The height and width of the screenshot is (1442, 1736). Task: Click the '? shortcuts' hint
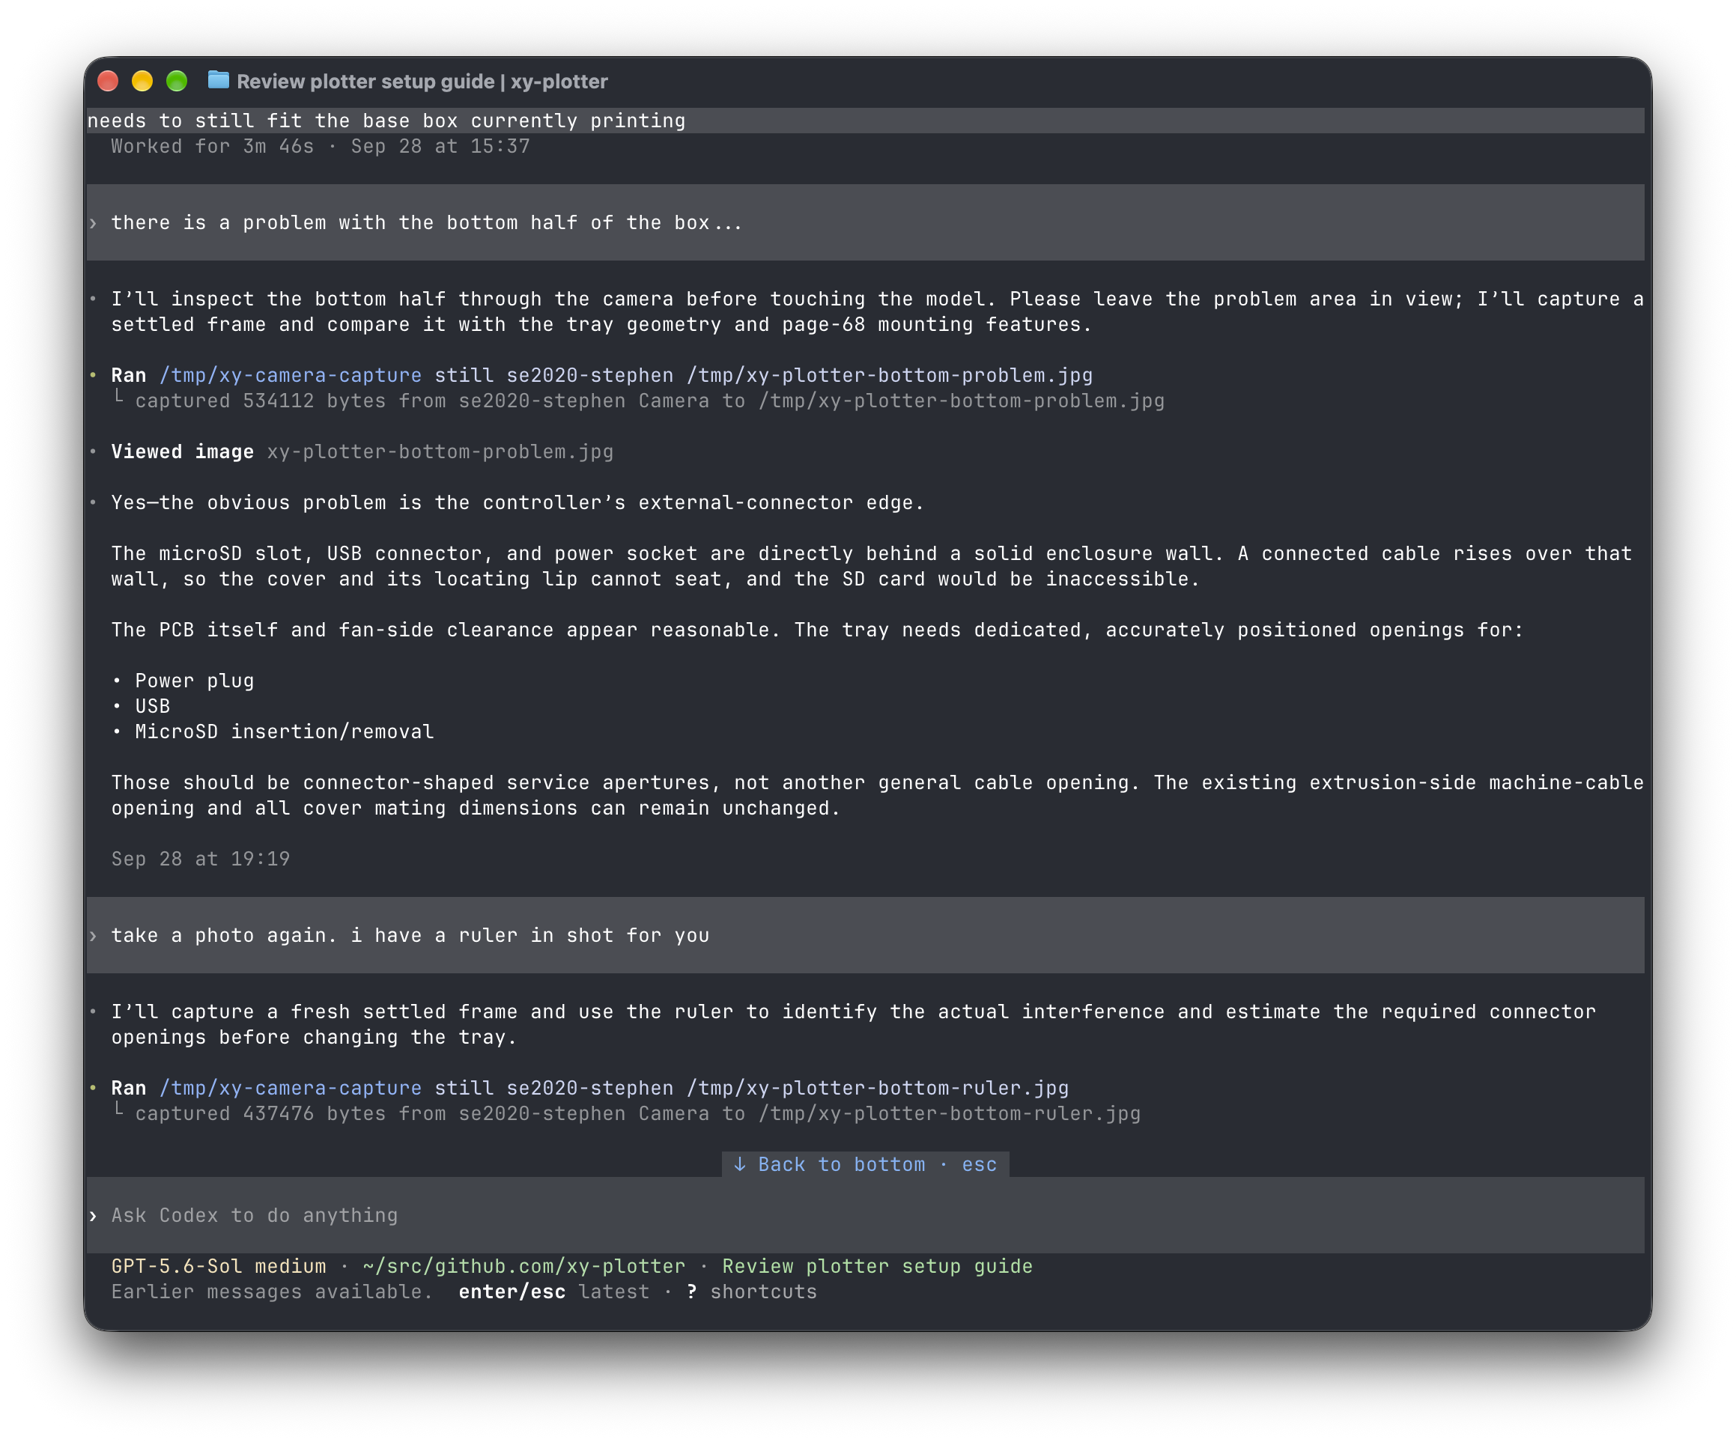click(x=751, y=1292)
